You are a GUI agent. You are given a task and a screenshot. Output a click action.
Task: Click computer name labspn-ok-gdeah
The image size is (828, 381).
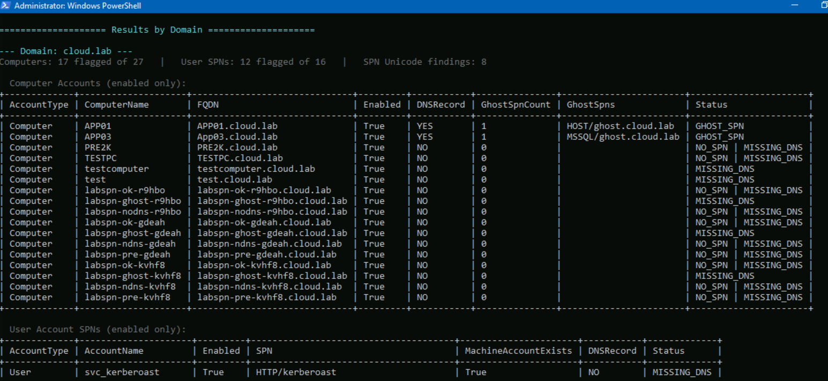tap(124, 223)
